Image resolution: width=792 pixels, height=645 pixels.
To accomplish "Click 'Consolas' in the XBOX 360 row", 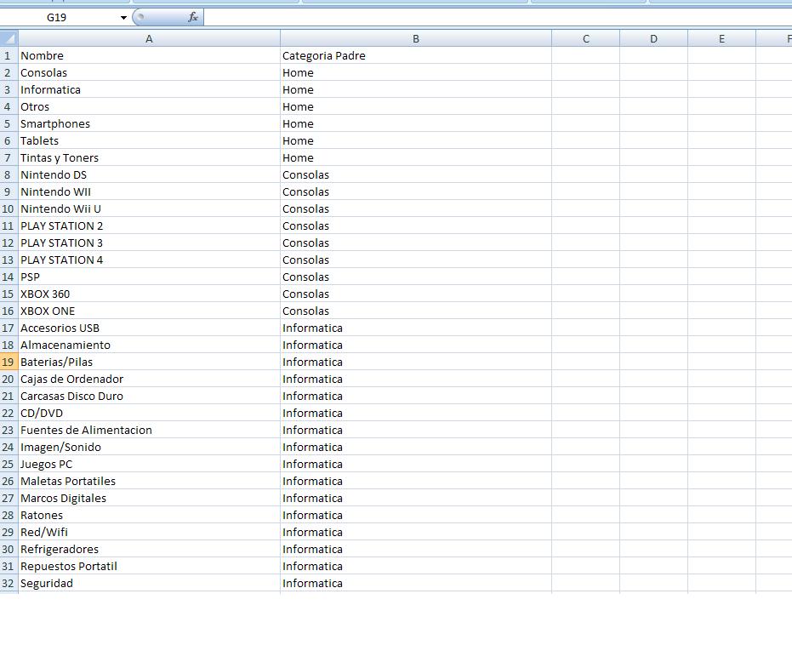I will (416, 294).
